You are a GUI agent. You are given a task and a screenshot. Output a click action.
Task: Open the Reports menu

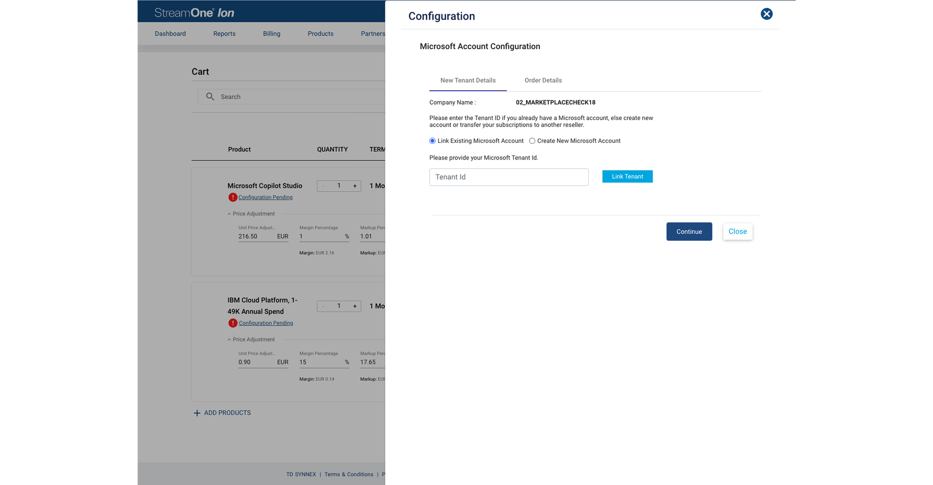click(224, 34)
